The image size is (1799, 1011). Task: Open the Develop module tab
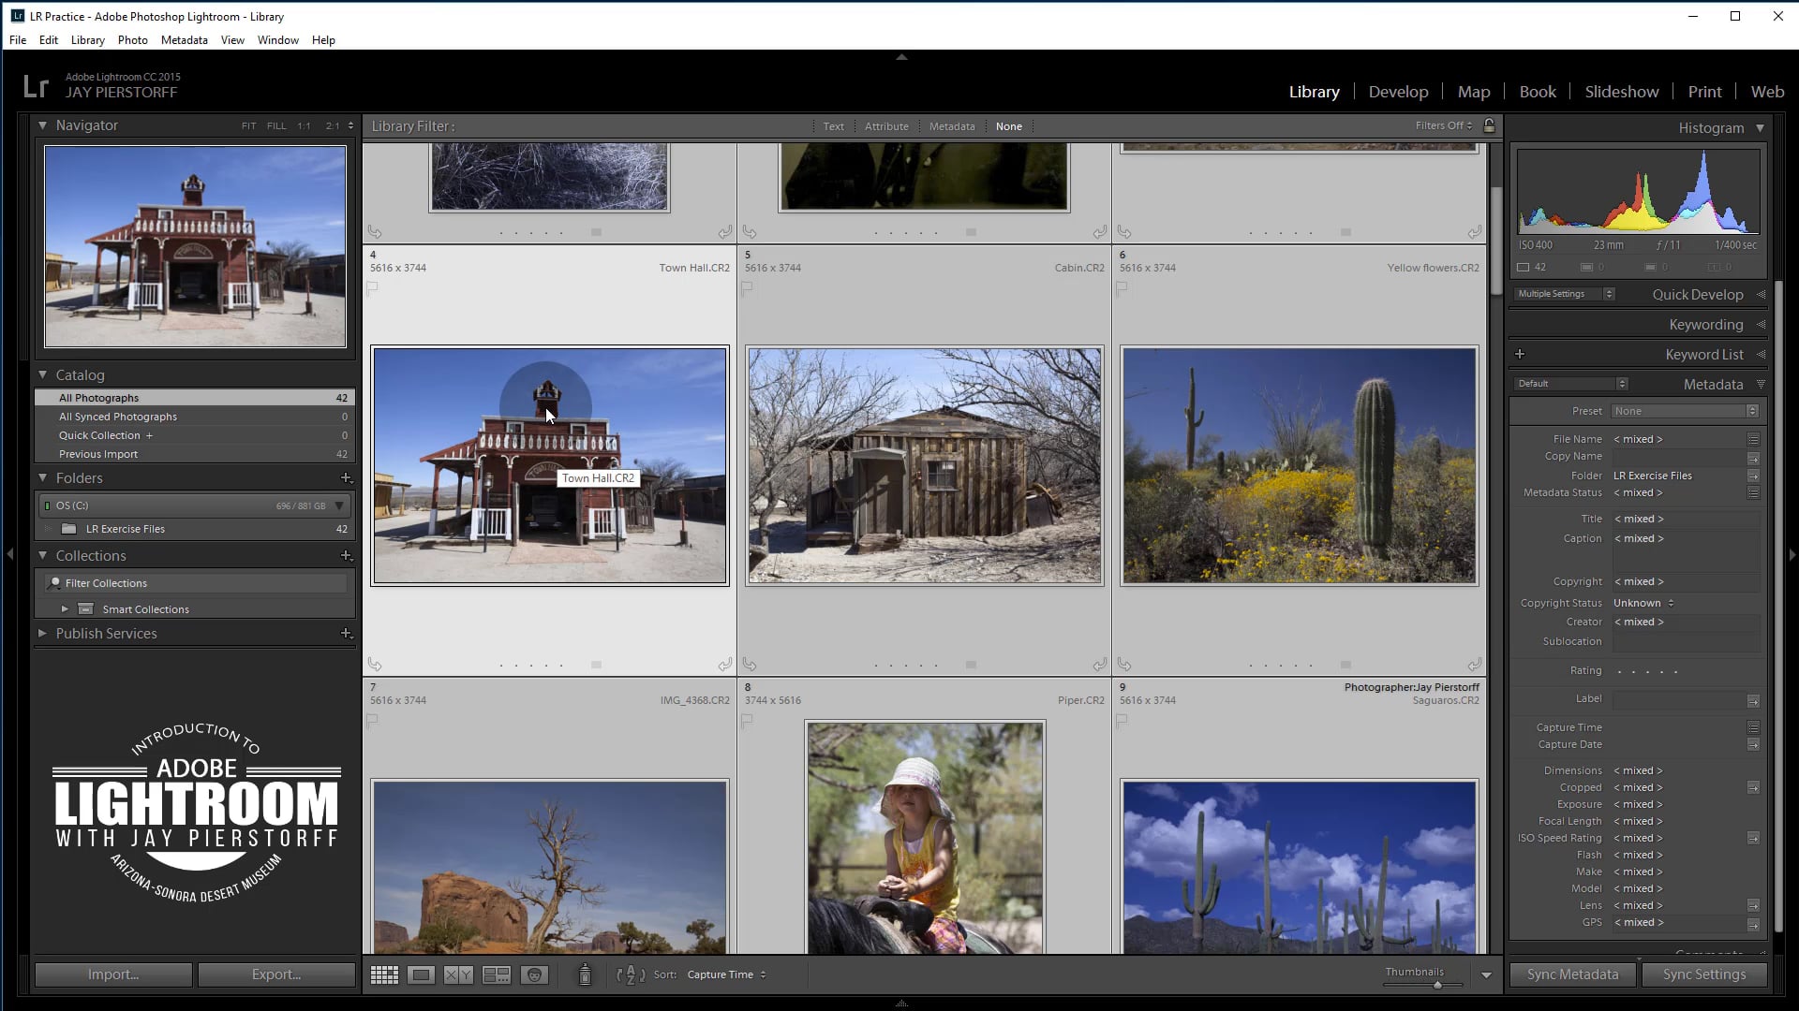1398,92
